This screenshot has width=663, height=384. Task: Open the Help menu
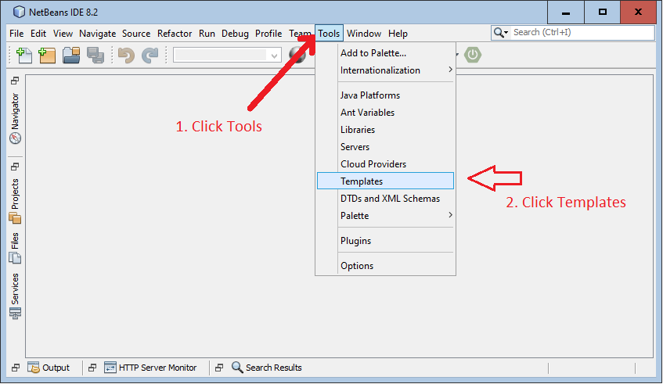click(x=398, y=34)
